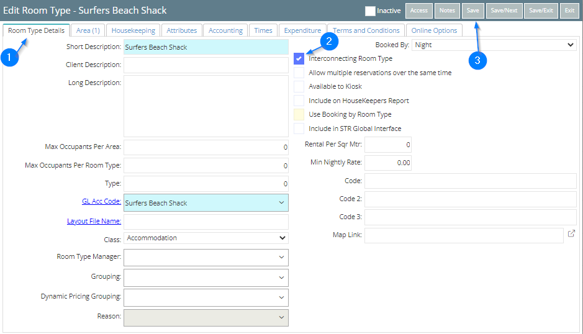Go to the Area (1) tab
583x334 pixels.
(88, 30)
